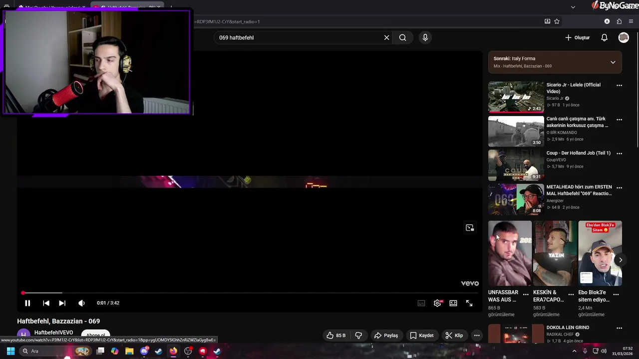Open the HaftbefehlVEVO channel name
This screenshot has width=639, height=359.
53,333
